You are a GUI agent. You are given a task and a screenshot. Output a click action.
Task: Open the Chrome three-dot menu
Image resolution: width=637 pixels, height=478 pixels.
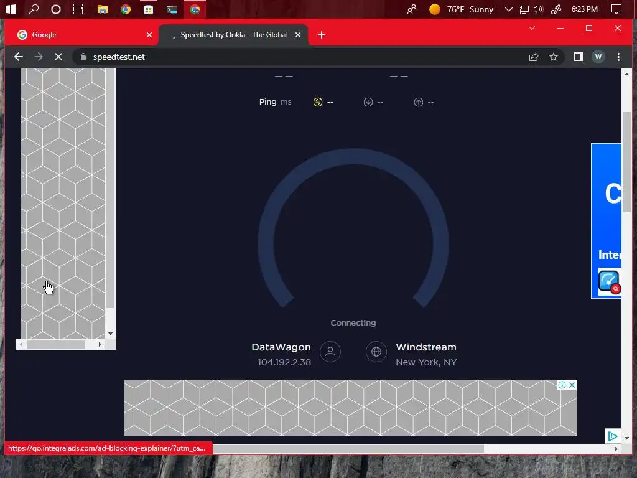click(x=618, y=57)
